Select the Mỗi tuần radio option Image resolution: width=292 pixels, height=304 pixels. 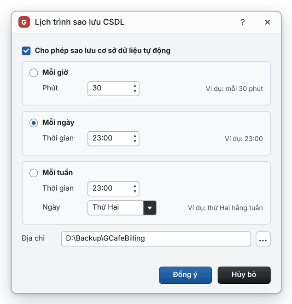(34, 173)
